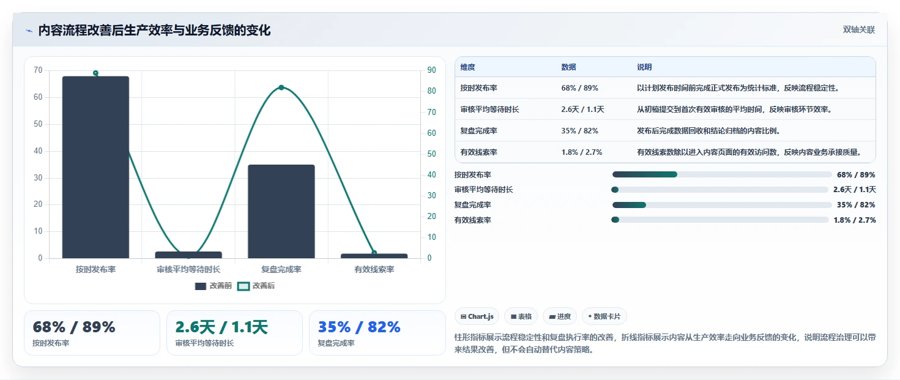Image resolution: width=900 pixels, height=380 pixels.
Task: Click the 双轴关联 label
Action: [x=859, y=30]
